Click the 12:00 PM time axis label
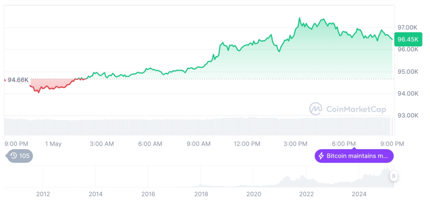Viewport: 430px width, 200px height. pos(247,144)
